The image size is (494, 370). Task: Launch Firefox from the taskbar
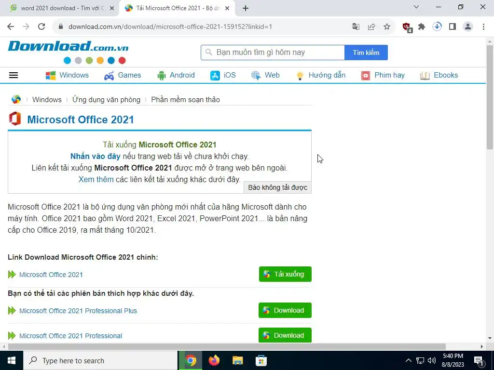tap(214, 360)
